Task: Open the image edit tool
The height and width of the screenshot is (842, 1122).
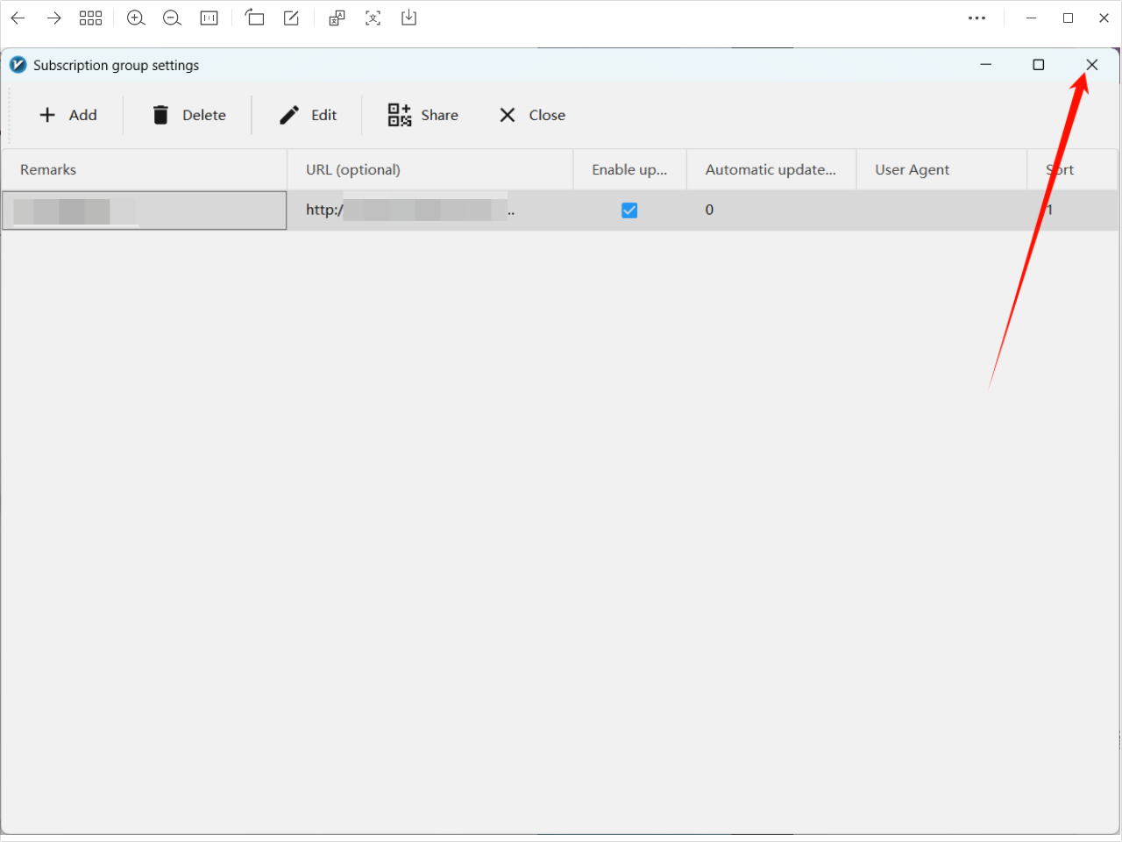Action: point(291,18)
